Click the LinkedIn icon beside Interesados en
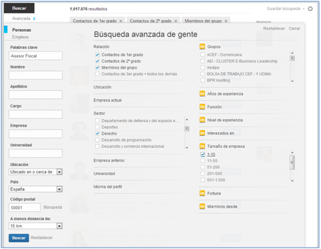The height and width of the screenshot is (249, 321). tap(202, 133)
